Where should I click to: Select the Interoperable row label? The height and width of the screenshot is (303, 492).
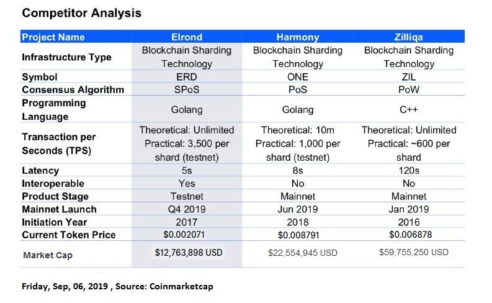(53, 183)
